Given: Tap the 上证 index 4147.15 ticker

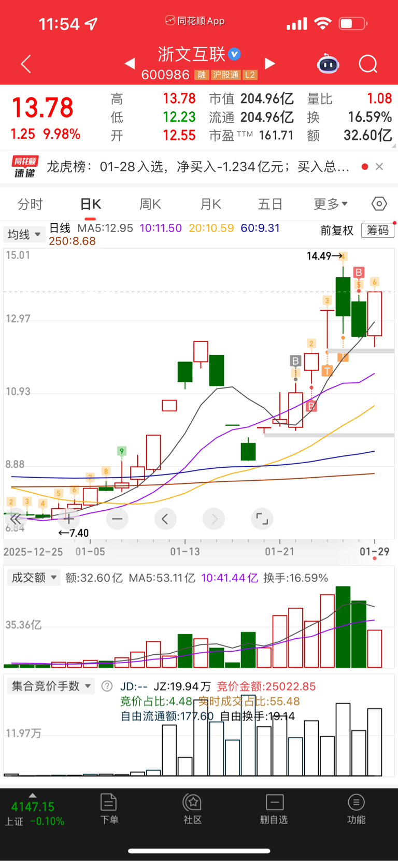Looking at the screenshot, I should coord(33,814).
